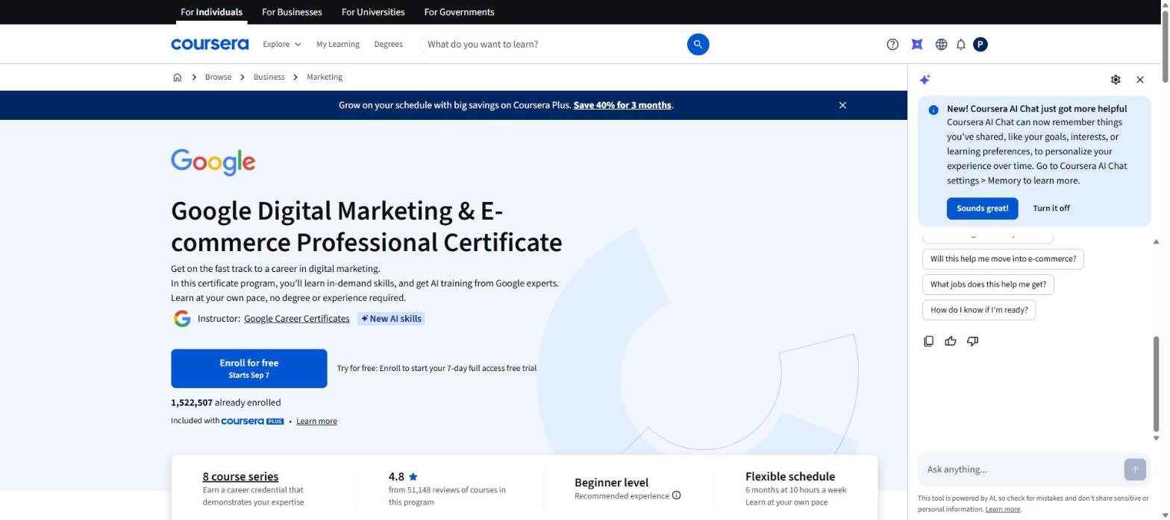
Task: Go to Business breadcrumb
Action: tap(269, 77)
